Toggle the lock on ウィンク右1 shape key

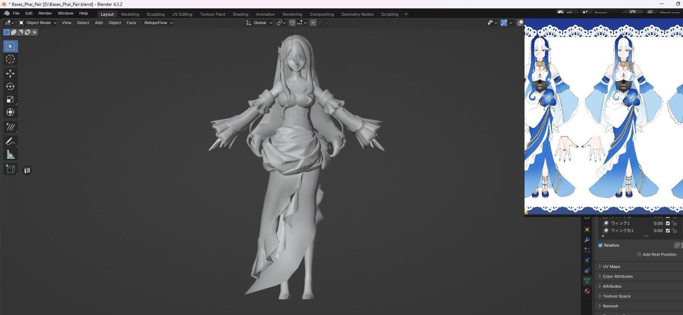[674, 231]
